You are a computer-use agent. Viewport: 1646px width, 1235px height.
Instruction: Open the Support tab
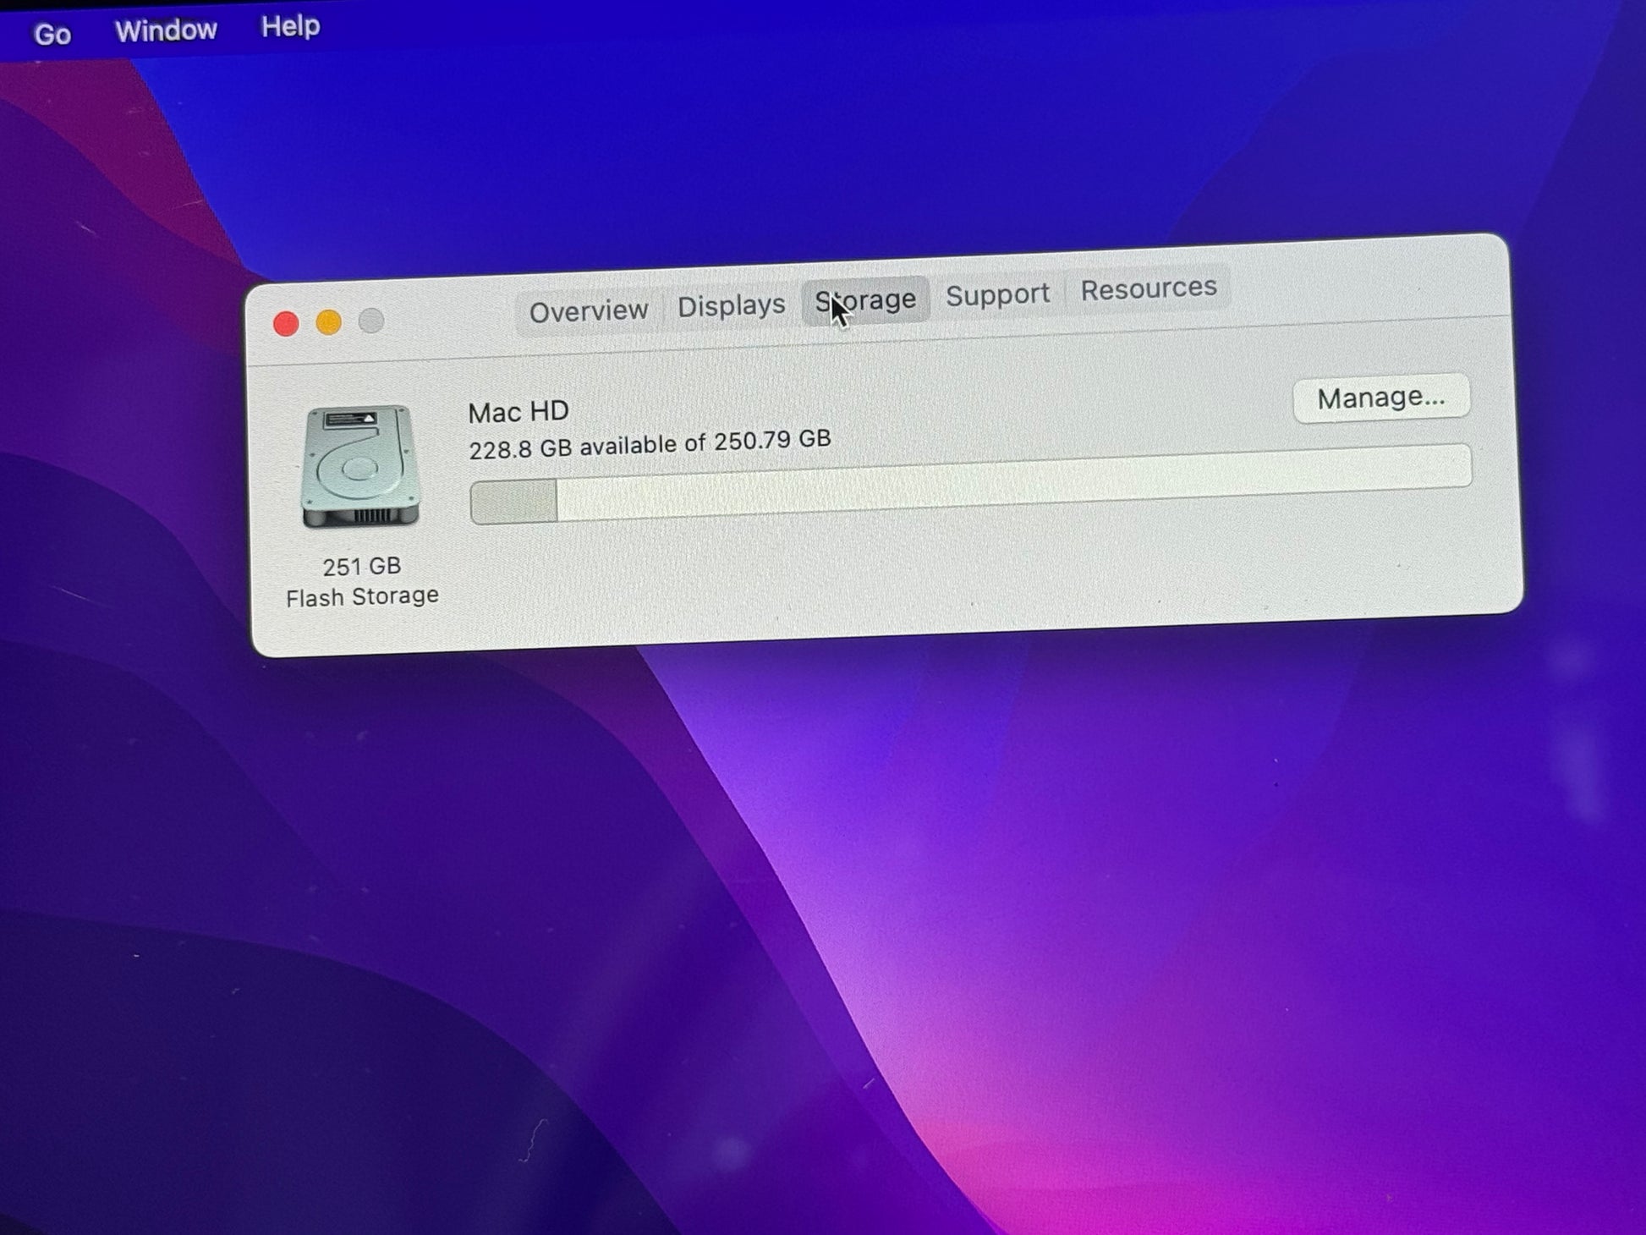click(997, 294)
